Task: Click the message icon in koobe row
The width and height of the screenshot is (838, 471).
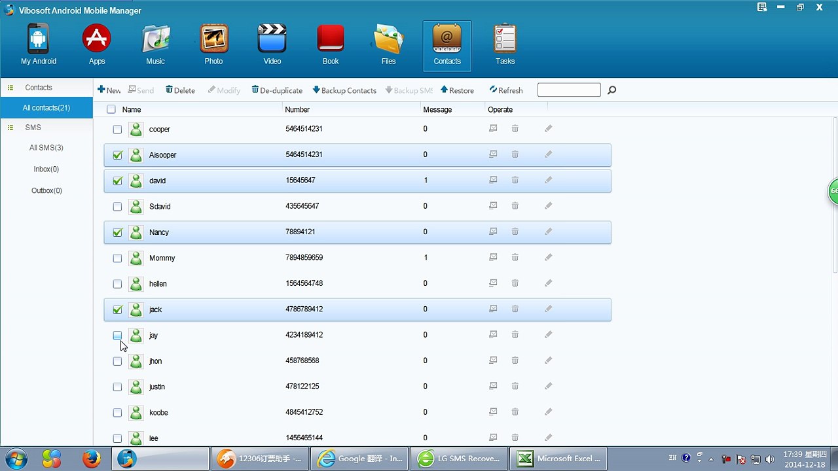Action: (x=493, y=411)
